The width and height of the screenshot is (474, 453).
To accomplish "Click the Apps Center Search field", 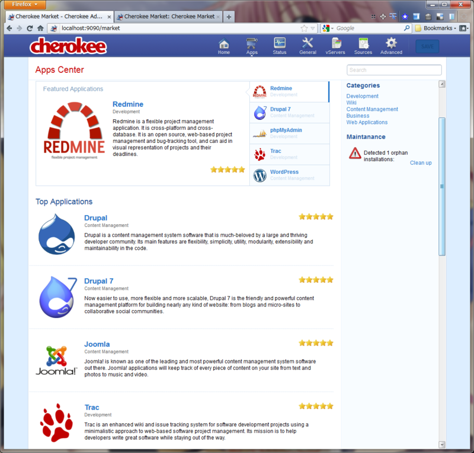I will click(394, 70).
